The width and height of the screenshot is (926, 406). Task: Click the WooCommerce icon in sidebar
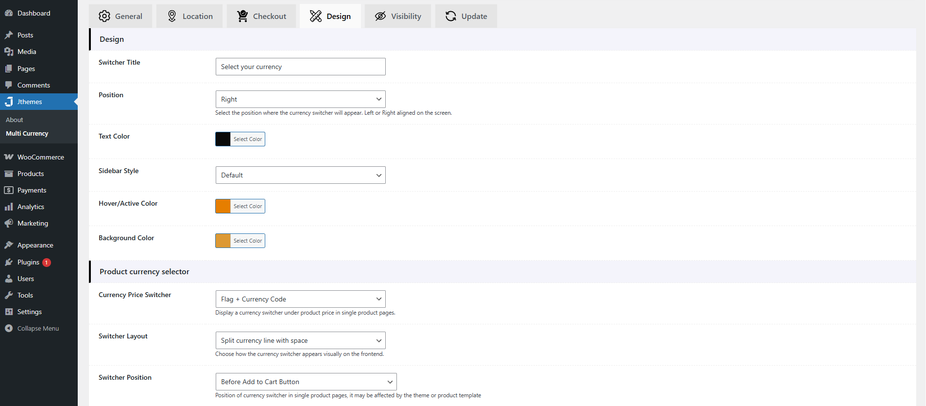pyautogui.click(x=9, y=157)
